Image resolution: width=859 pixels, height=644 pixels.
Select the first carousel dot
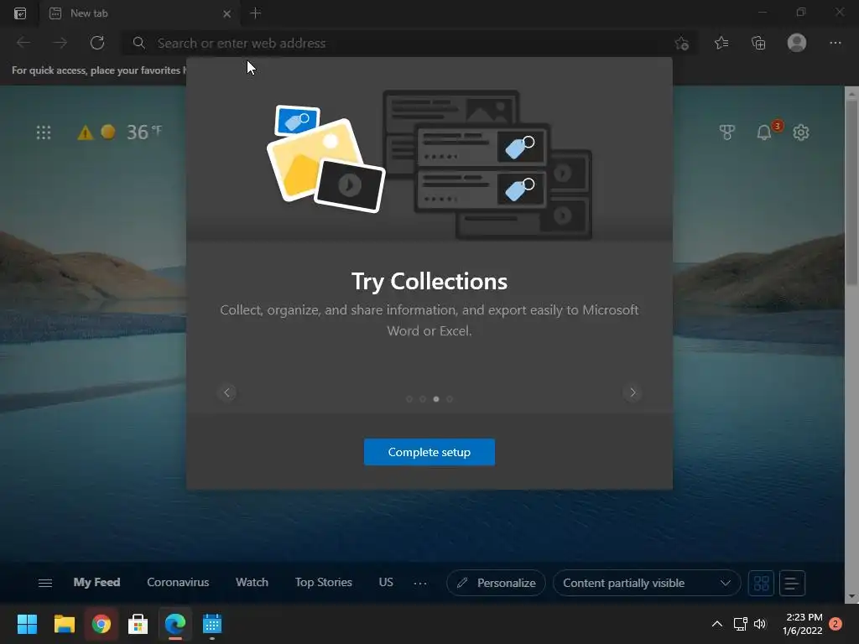409,399
